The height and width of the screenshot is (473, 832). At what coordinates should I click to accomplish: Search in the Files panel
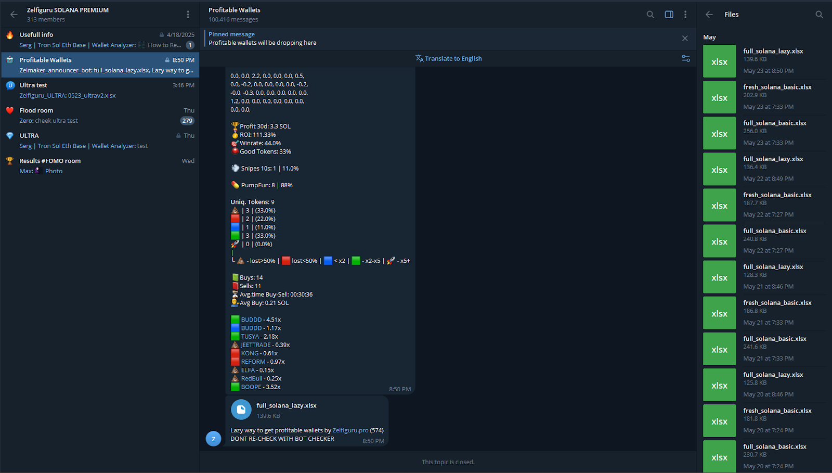(819, 15)
